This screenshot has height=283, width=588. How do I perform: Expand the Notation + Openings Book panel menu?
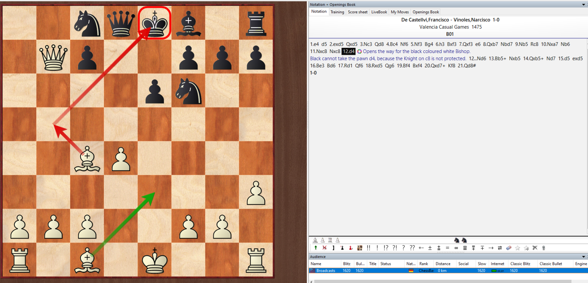point(583,5)
